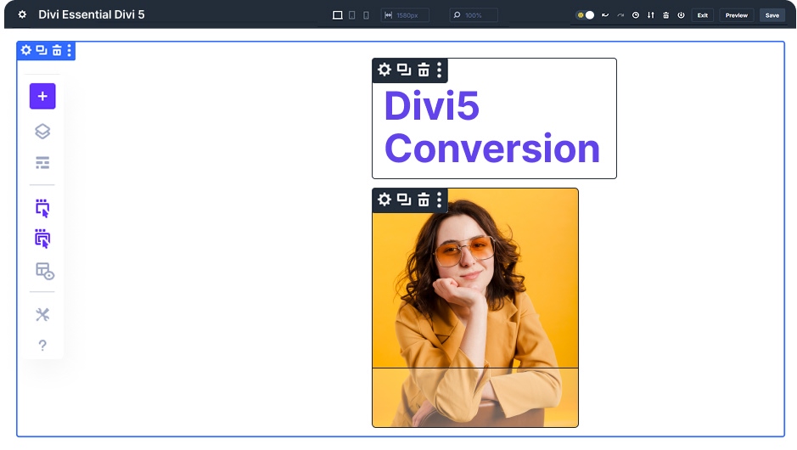Switch to phone view
The height and width of the screenshot is (450, 797).
366,15
